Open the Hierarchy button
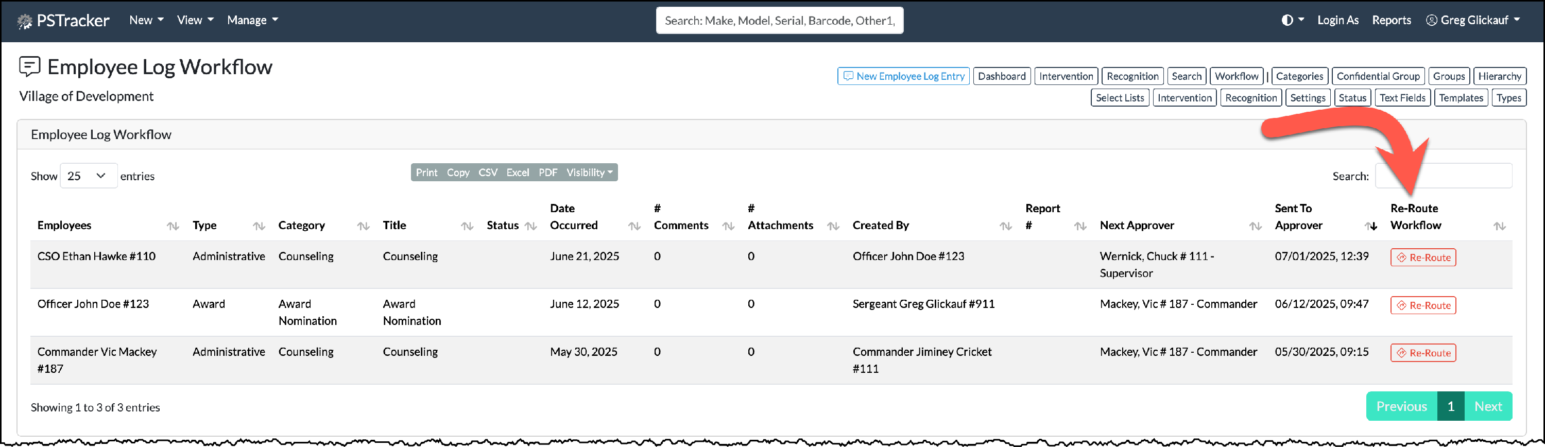The width and height of the screenshot is (1545, 447). (1499, 76)
